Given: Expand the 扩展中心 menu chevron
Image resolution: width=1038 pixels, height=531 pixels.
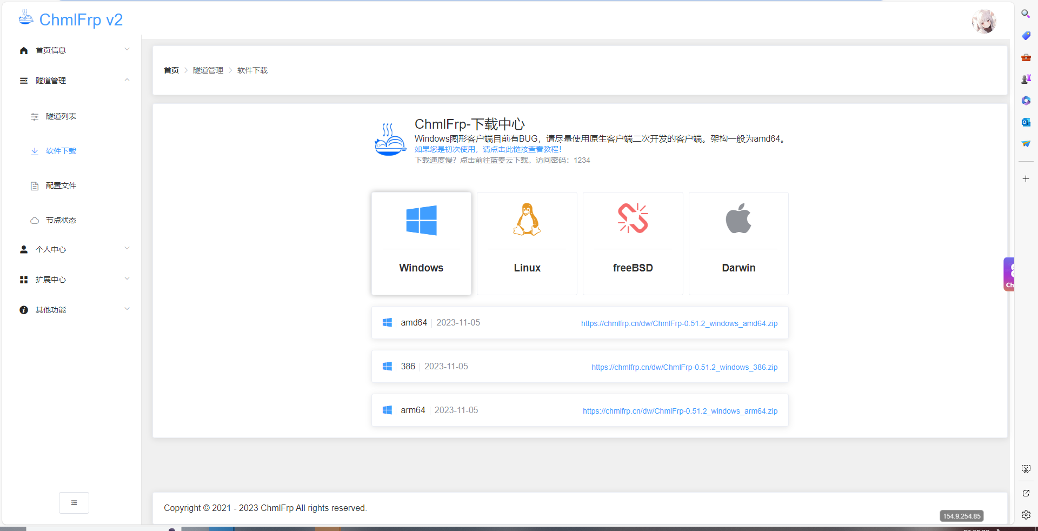Looking at the screenshot, I should [x=127, y=279].
